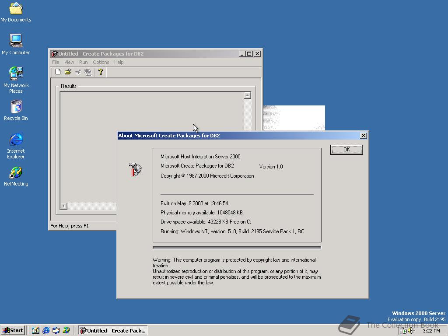This screenshot has width=448, height=336.
Task: Click 'Running: Windows NT' line
Action: click(x=232, y=231)
